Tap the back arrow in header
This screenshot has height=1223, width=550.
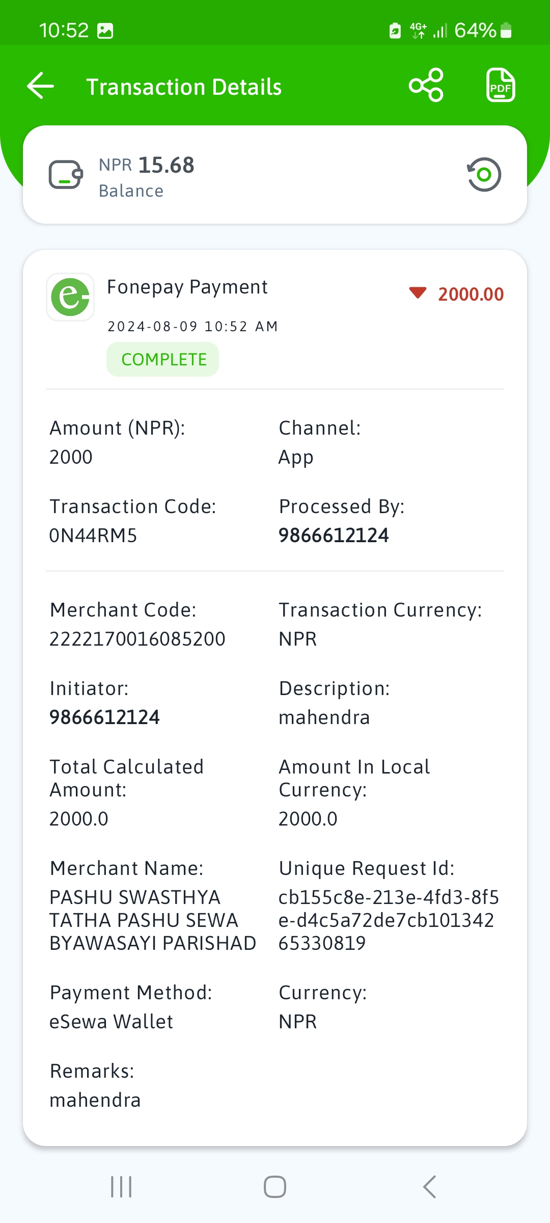[x=40, y=86]
